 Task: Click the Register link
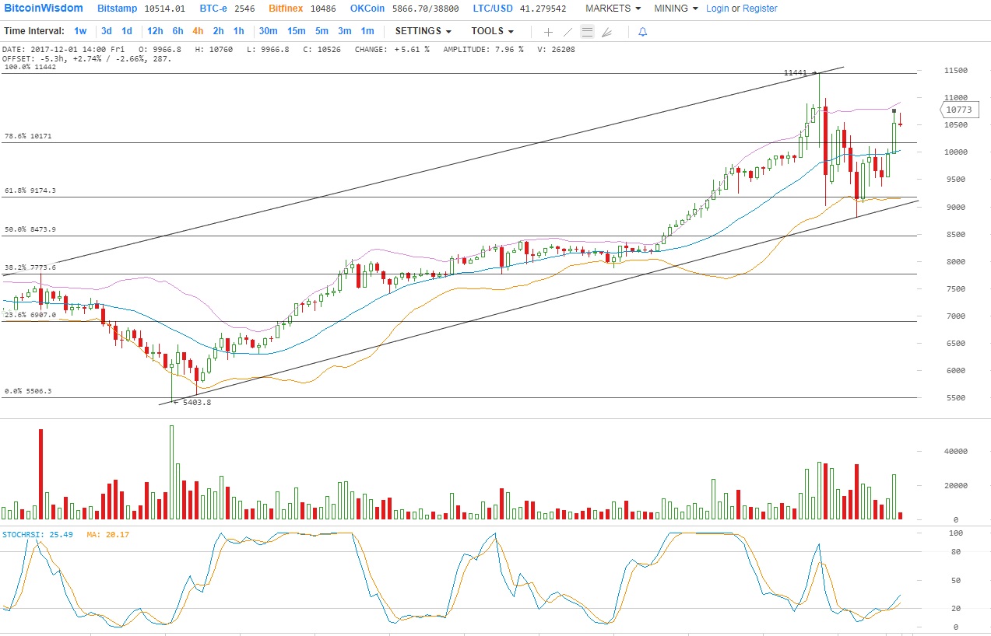[x=760, y=9]
